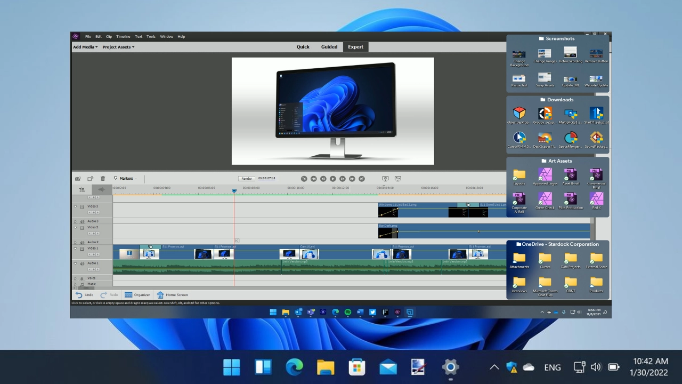Jump to the start of the movie
Screen dimensions: 682x384
[x=304, y=179]
